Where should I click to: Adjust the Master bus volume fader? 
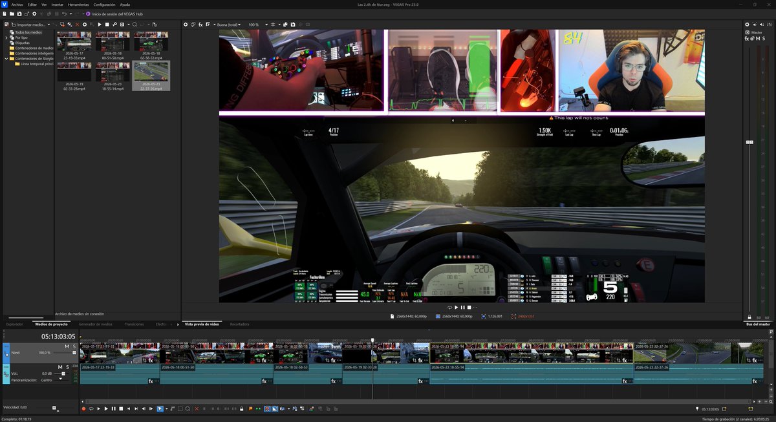point(749,142)
